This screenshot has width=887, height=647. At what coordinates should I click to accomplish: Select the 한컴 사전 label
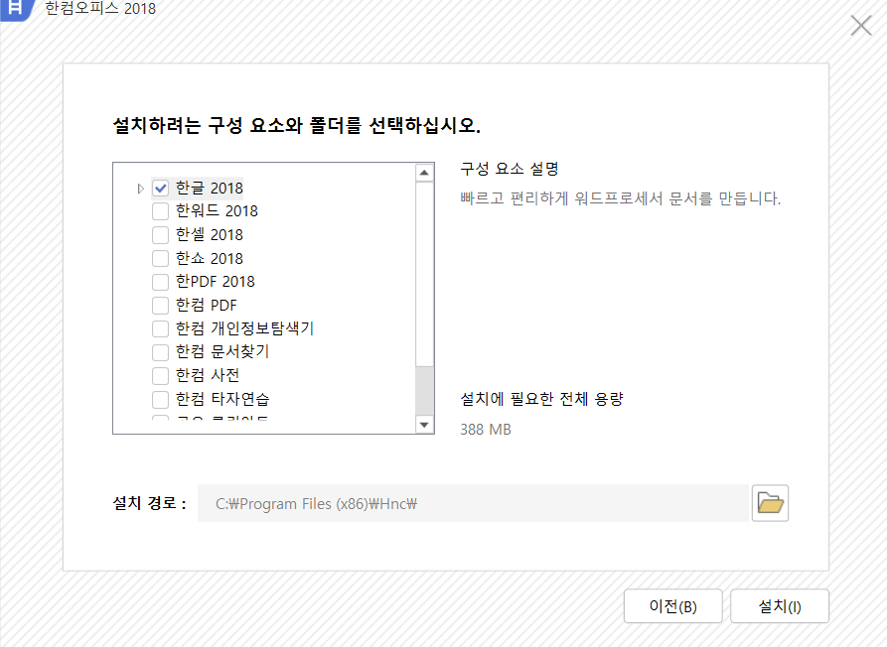(x=207, y=376)
